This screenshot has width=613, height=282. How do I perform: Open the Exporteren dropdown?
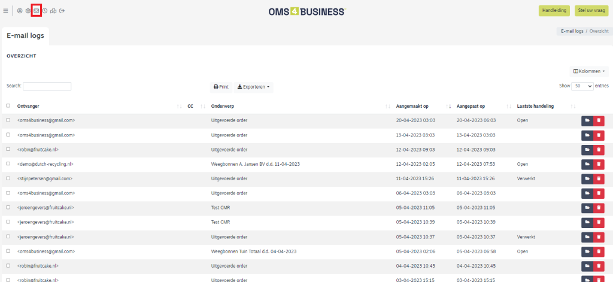pyautogui.click(x=253, y=87)
